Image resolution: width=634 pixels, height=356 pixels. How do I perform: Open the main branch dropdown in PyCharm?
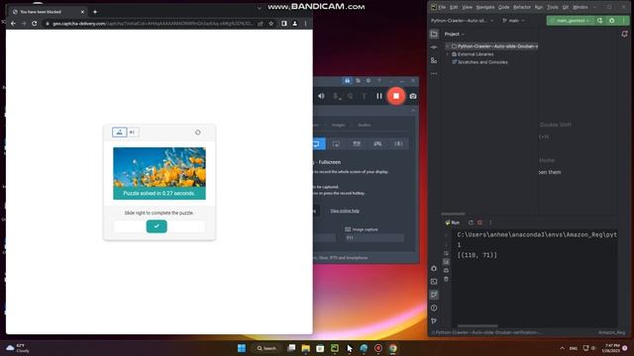(x=513, y=21)
